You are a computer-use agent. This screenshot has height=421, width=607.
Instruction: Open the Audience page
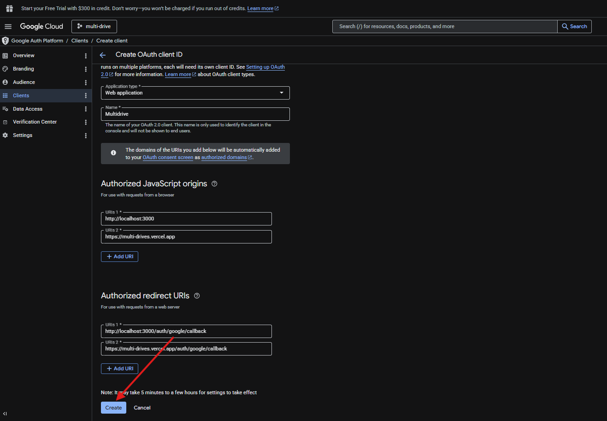24,82
